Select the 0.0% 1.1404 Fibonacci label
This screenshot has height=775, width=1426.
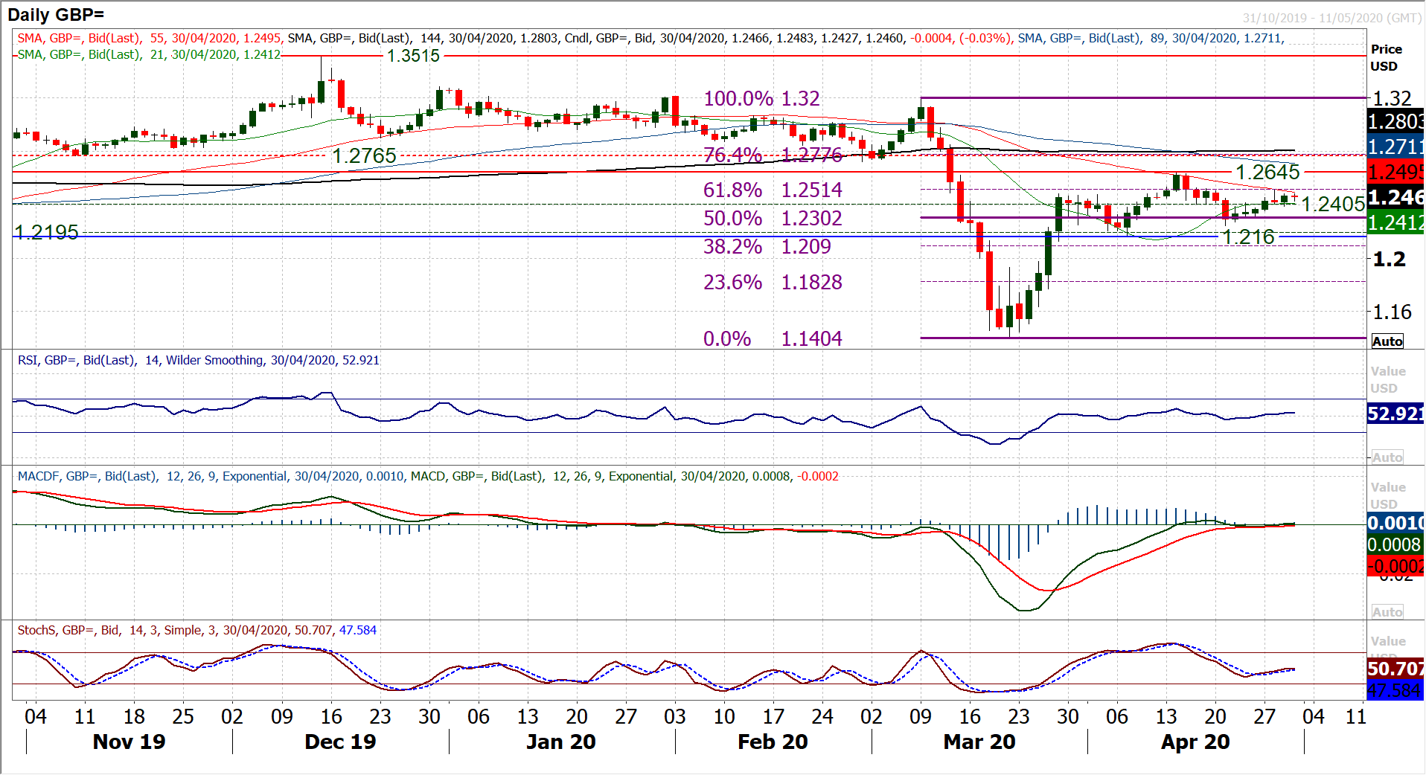(773, 338)
